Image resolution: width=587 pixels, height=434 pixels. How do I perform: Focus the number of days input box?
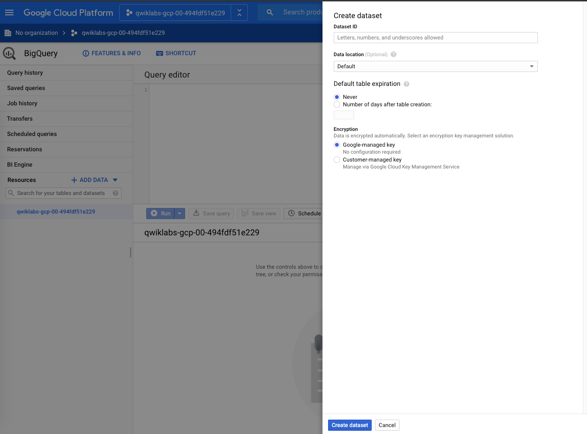click(x=344, y=115)
